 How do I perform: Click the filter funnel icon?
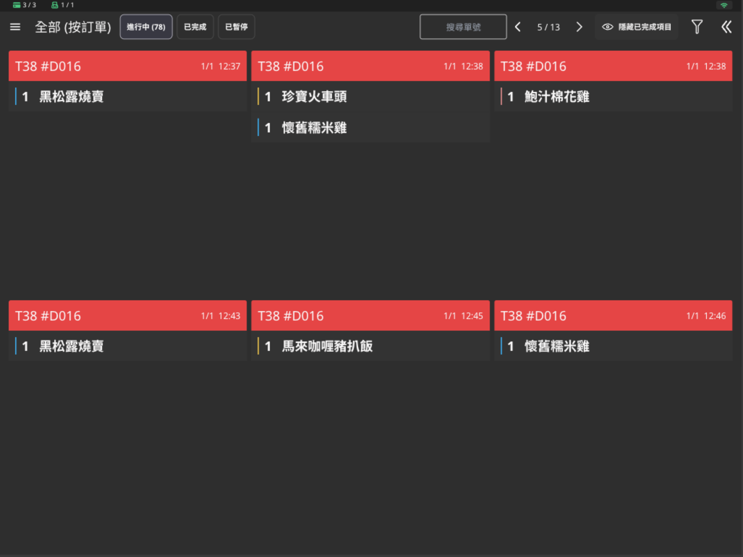[697, 27]
